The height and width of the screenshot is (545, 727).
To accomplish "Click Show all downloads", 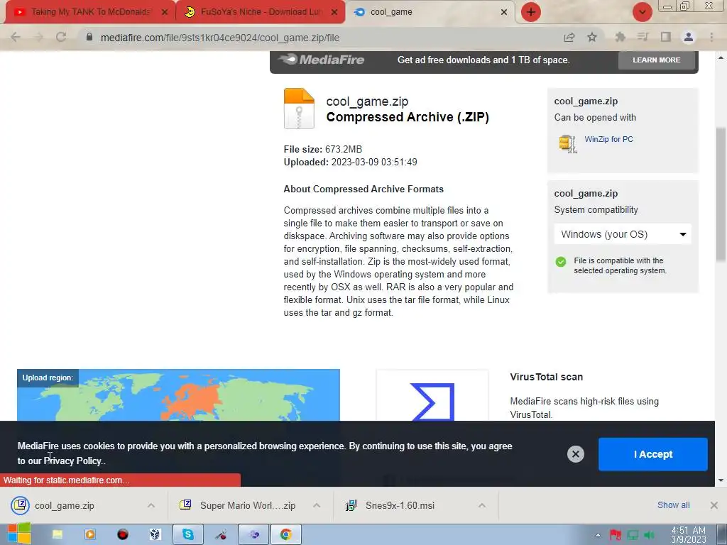I will (673, 505).
